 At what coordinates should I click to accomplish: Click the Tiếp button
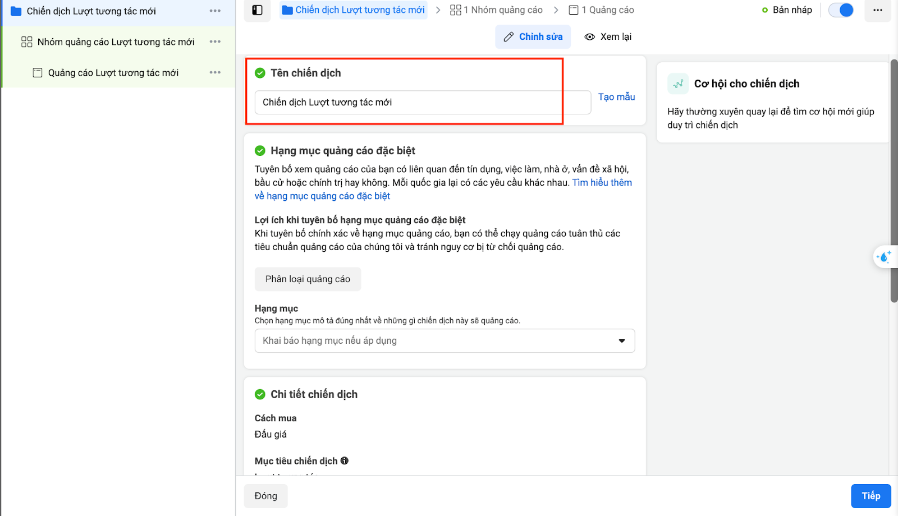click(870, 496)
